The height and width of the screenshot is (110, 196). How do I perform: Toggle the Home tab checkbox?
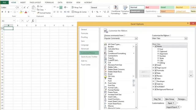(x=156, y=46)
